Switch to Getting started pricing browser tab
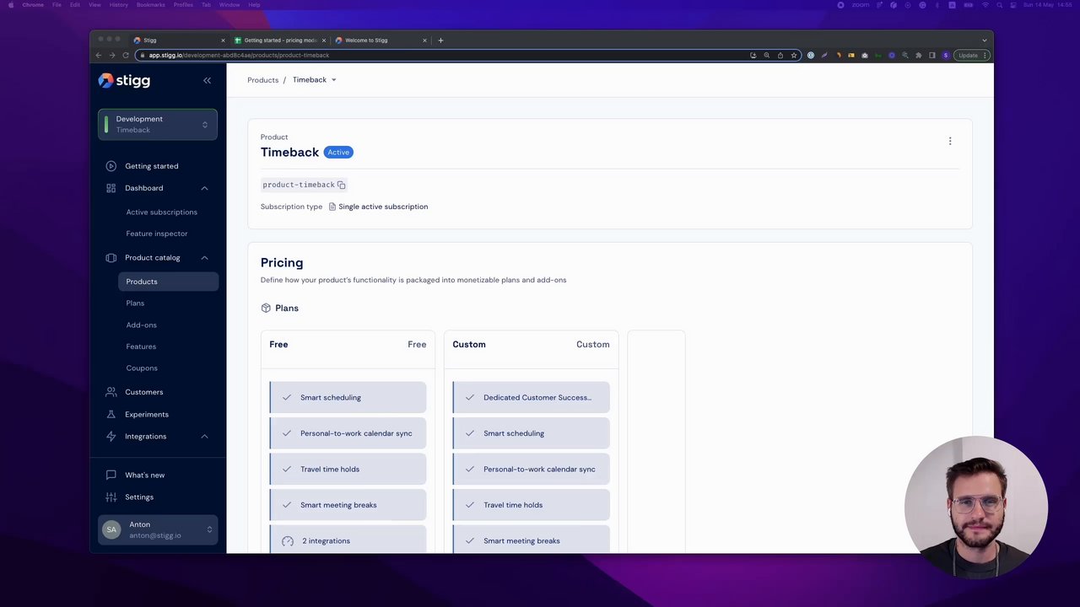 pos(278,40)
